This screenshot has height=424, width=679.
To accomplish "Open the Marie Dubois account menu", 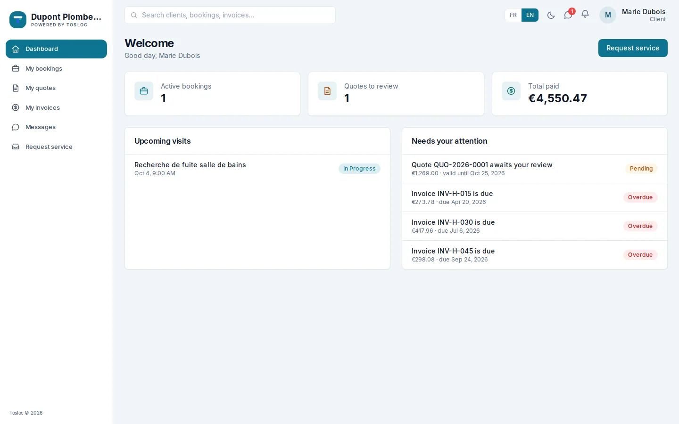I will tap(633, 15).
